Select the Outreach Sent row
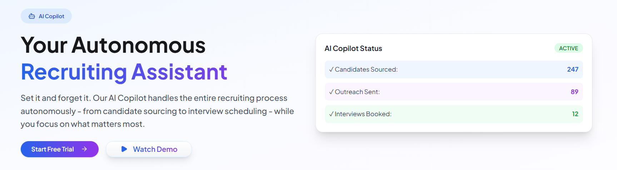The height and width of the screenshot is (170, 617). pyautogui.click(x=454, y=92)
